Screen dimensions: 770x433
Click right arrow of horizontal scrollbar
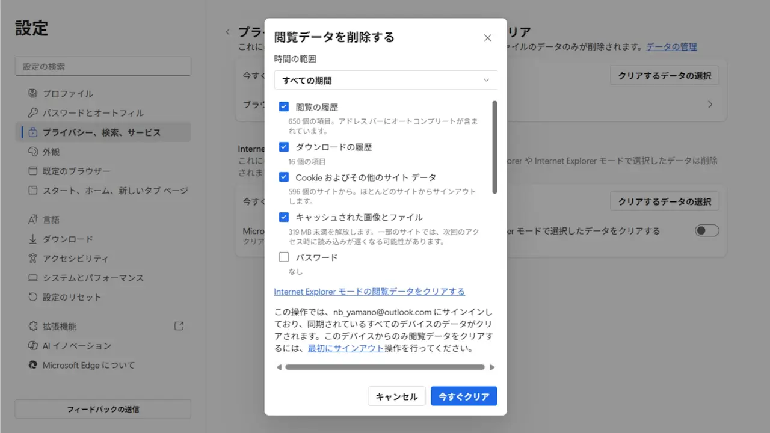(x=492, y=367)
